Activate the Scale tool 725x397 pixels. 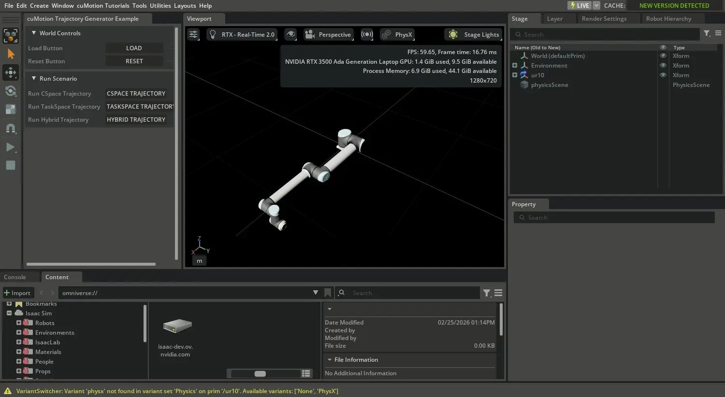click(x=11, y=109)
